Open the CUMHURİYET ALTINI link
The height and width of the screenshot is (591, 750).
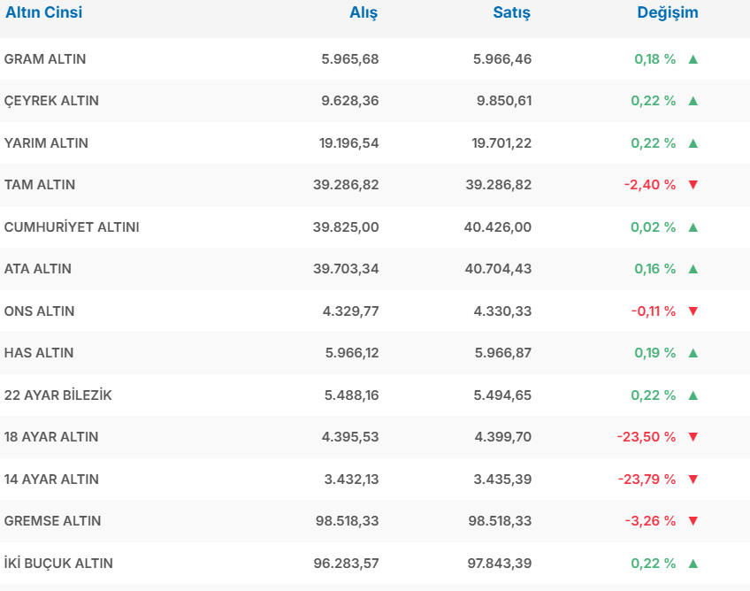[72, 227]
